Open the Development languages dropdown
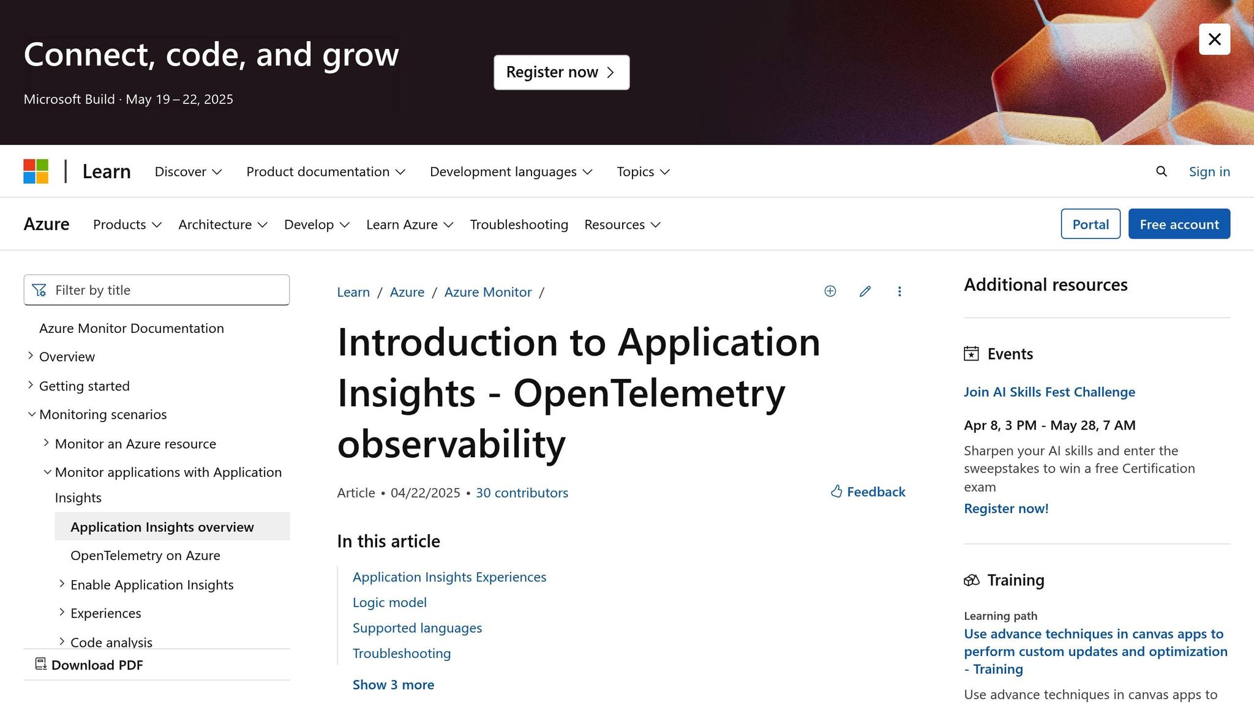The width and height of the screenshot is (1254, 705). pyautogui.click(x=511, y=172)
